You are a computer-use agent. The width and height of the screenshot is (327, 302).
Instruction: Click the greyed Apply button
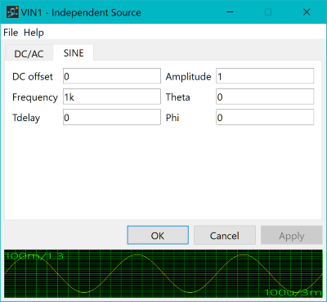(291, 235)
